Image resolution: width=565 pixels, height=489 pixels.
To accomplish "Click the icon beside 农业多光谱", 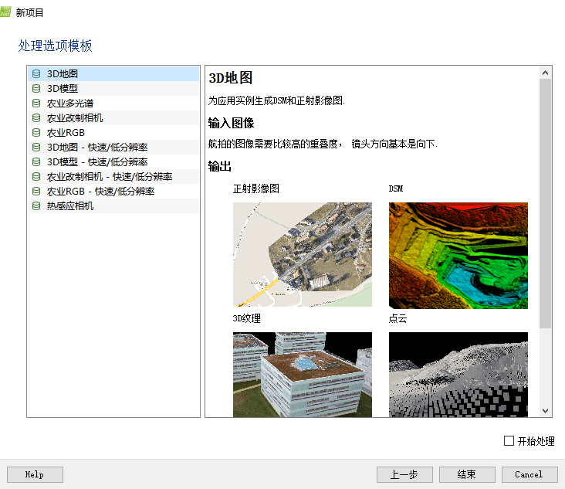I will point(36,104).
